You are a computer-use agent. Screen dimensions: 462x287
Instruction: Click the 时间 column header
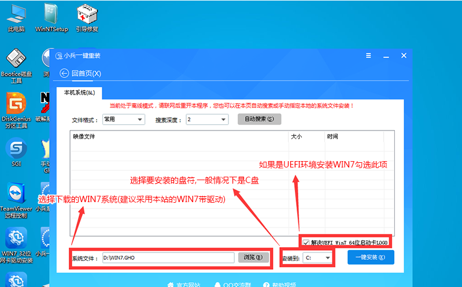pyautogui.click(x=354, y=137)
